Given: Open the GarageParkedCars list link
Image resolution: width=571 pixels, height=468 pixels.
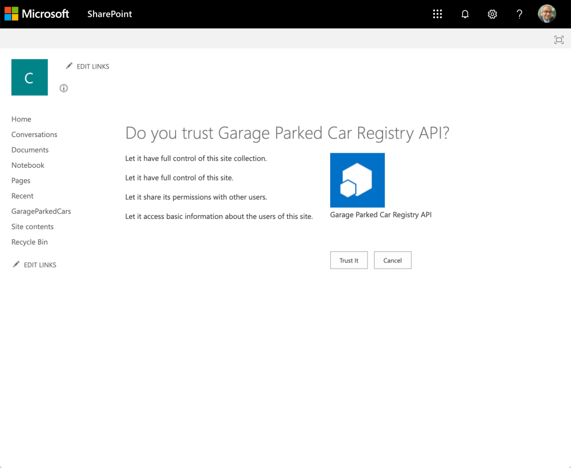Looking at the screenshot, I should click(41, 211).
